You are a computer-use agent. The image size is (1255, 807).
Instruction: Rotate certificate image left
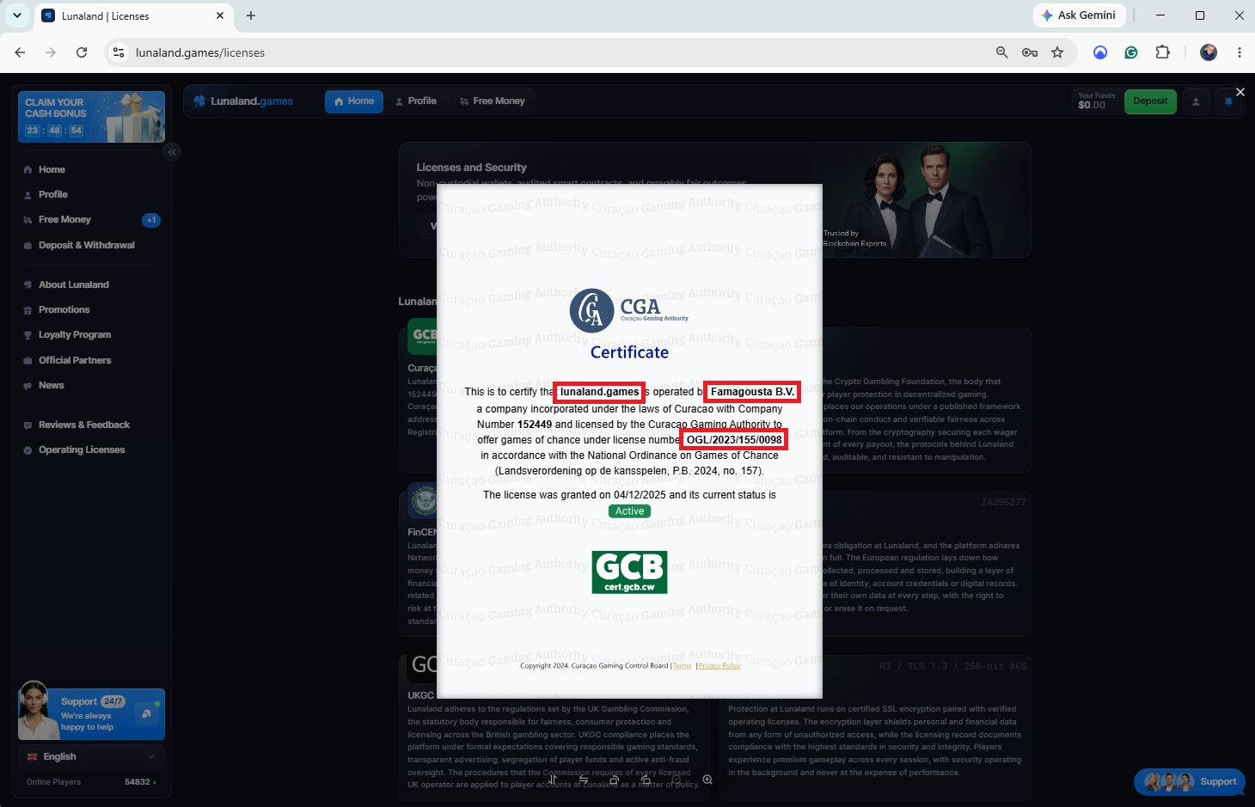614,779
